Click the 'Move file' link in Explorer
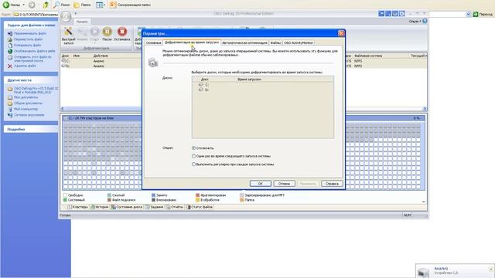Image resolution: width=495 pixels, height=278 pixels. pos(28,39)
